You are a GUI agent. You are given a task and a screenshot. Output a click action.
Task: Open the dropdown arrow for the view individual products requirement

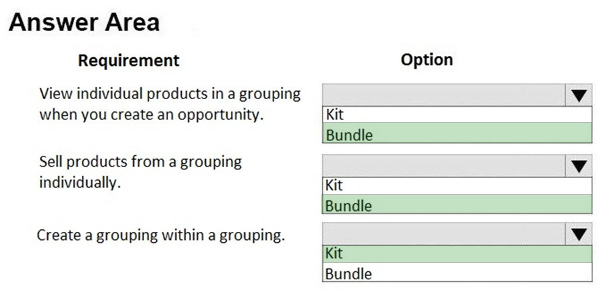coord(578,95)
